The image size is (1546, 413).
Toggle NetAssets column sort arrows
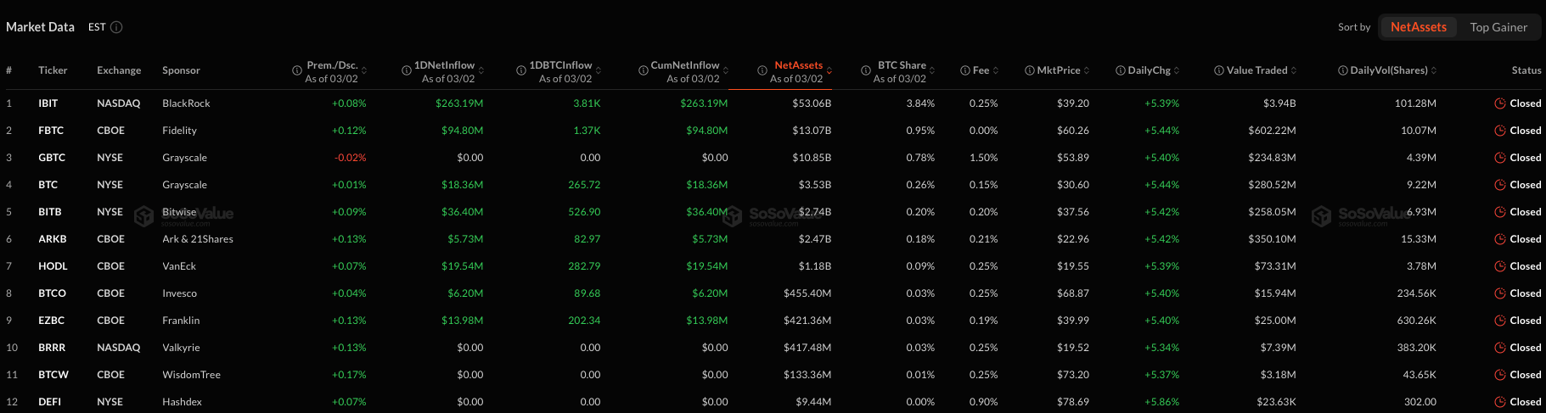click(829, 70)
